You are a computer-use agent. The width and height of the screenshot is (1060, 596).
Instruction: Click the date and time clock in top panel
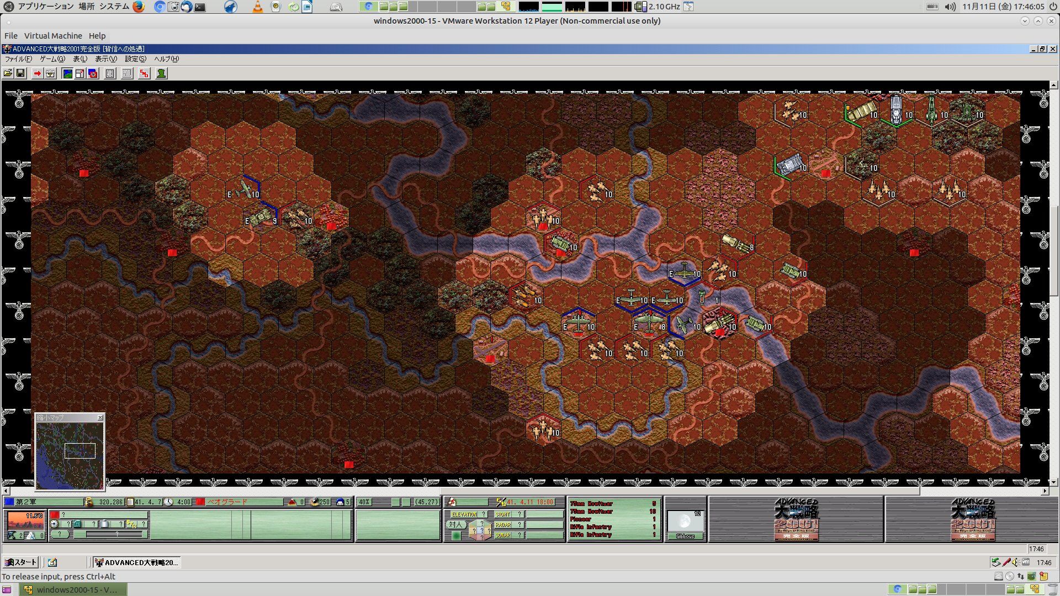click(1003, 7)
